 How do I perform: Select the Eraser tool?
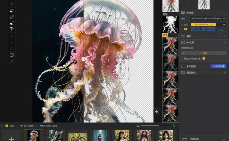tap(12, 11)
